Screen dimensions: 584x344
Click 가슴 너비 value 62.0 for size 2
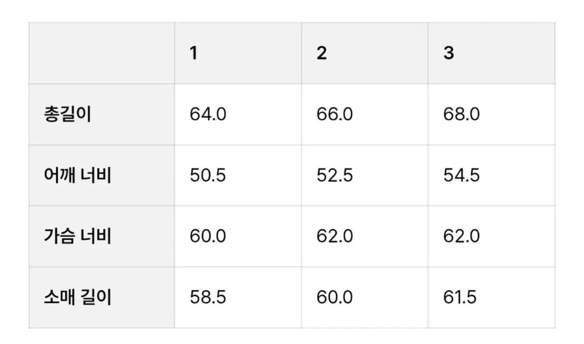click(x=335, y=237)
